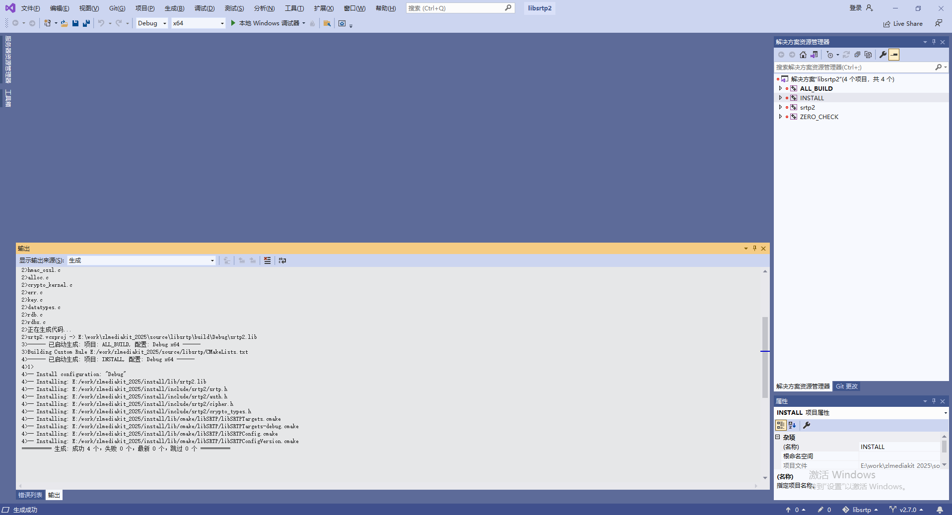This screenshot has height=515, width=952.
Task: Enable preview selected items in Solution Explorer
Action: [868, 55]
